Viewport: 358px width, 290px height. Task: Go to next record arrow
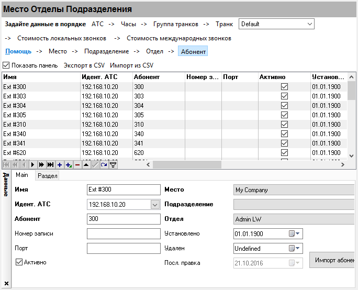pyautogui.click(x=33, y=165)
